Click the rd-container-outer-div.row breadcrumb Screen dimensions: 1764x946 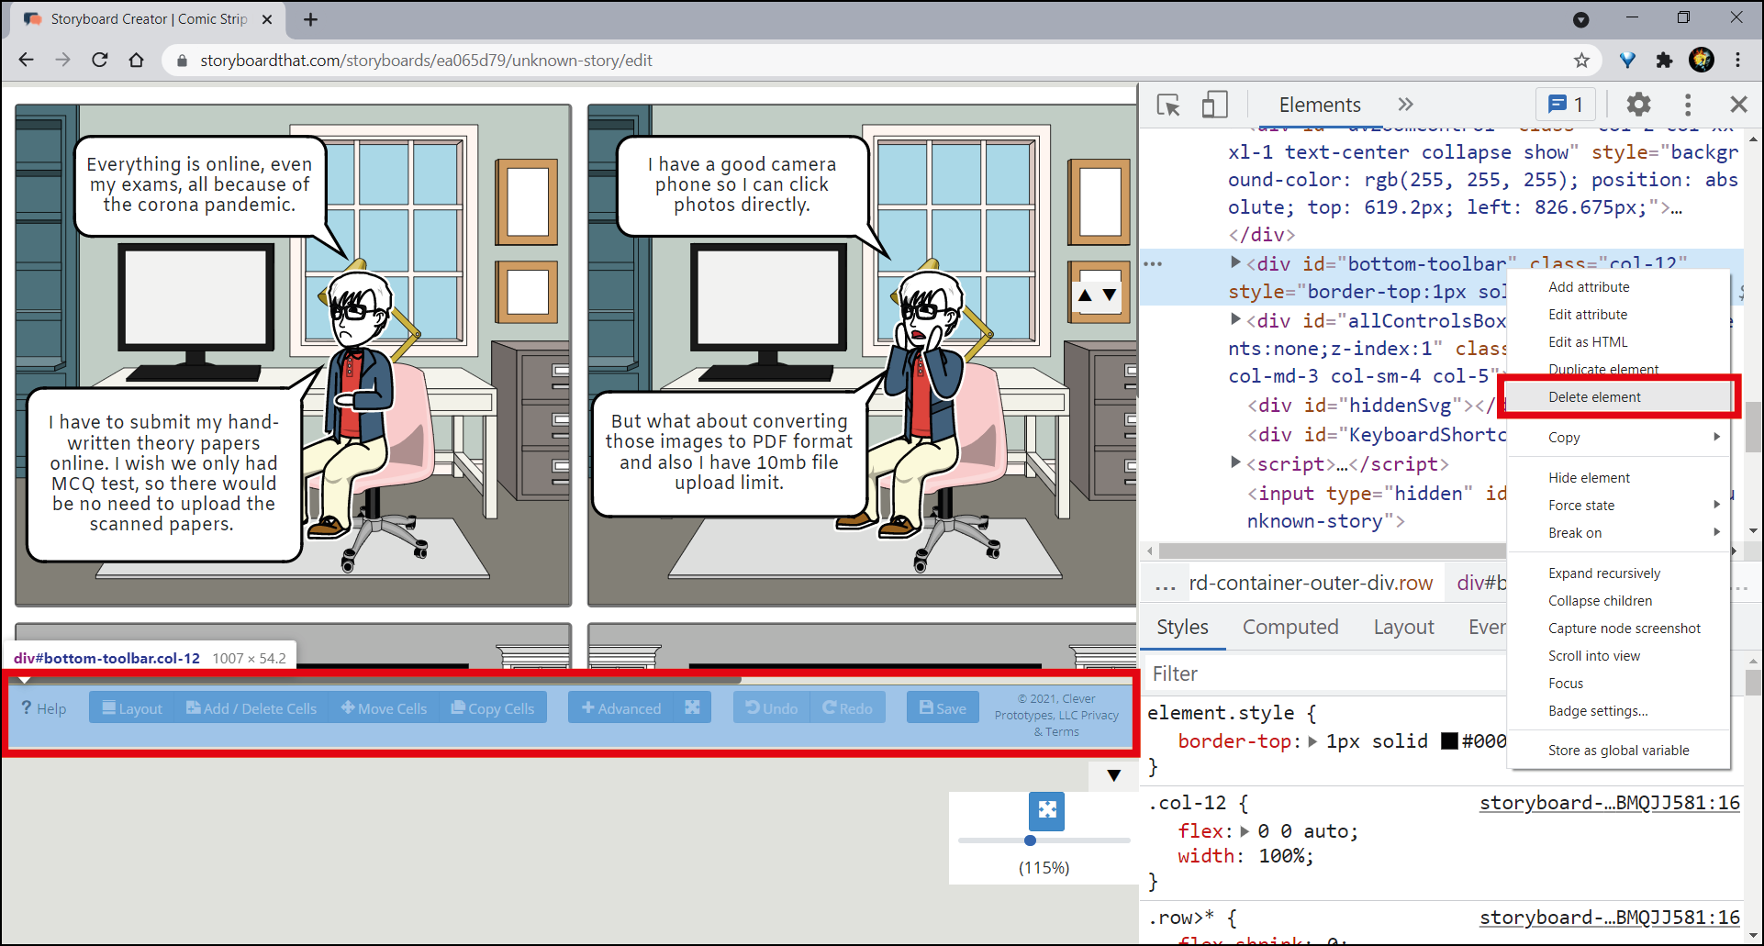pyautogui.click(x=1311, y=583)
